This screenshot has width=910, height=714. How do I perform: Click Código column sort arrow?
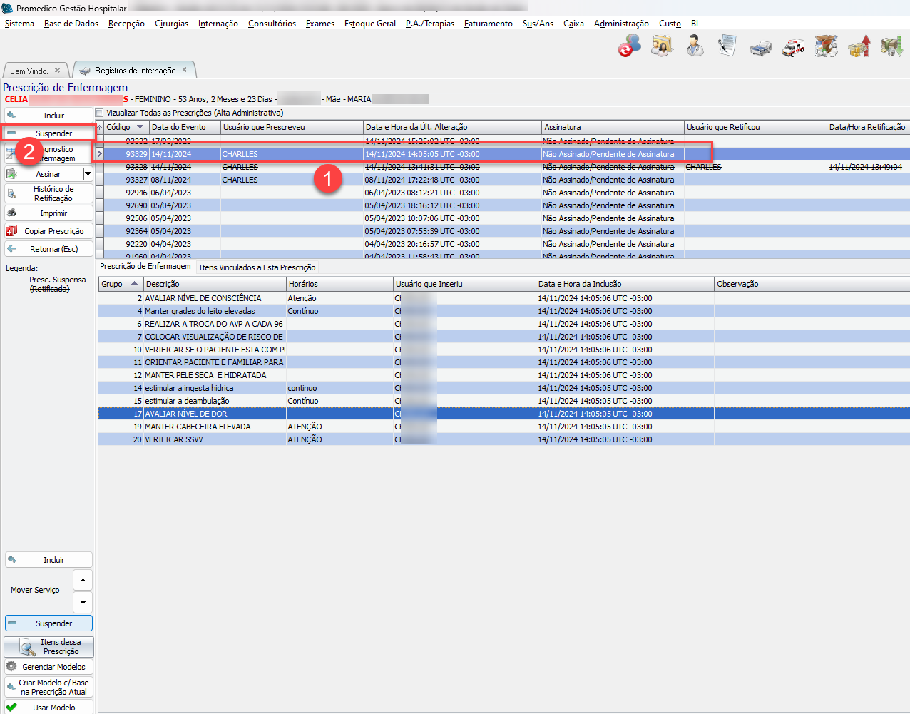[140, 127]
